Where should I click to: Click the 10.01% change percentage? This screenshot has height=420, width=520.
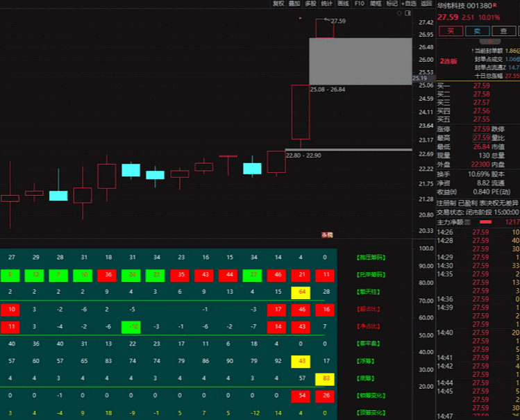click(489, 17)
